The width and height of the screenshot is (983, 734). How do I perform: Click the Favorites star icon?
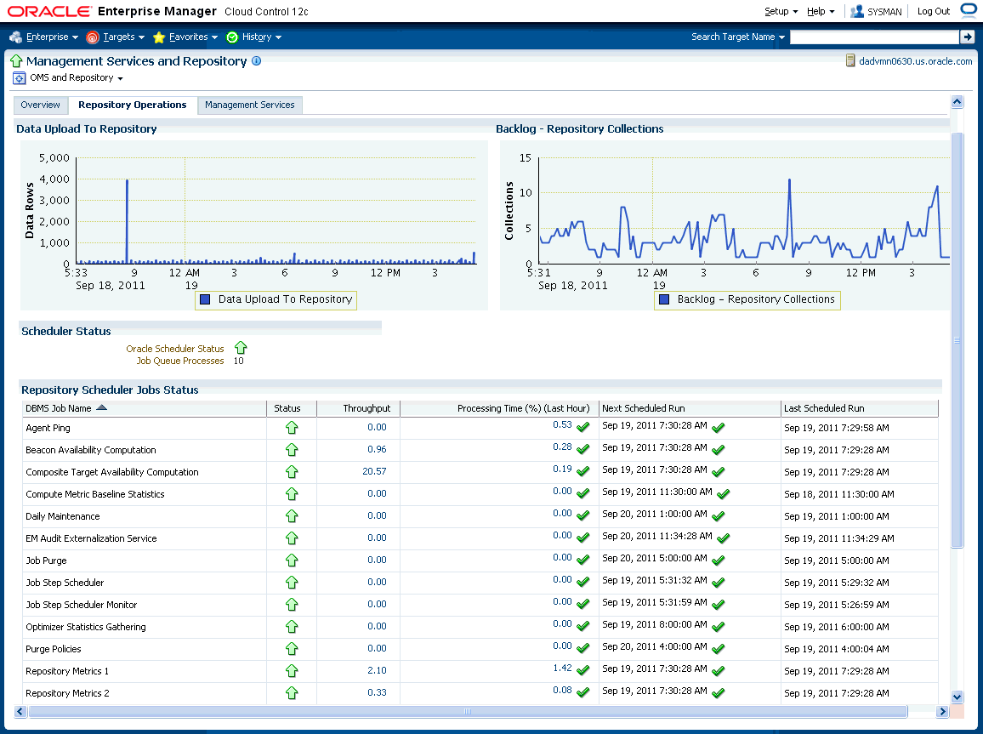(x=159, y=37)
